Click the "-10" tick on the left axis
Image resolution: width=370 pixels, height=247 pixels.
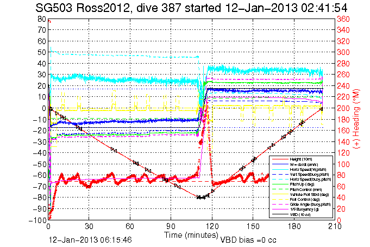click(x=39, y=120)
